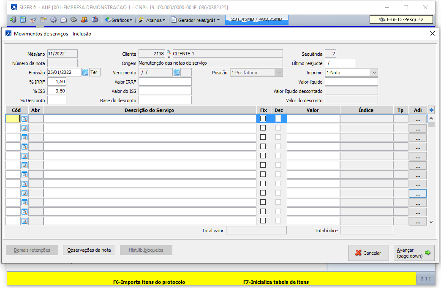
Task: Click service lookup icon in third grid row
Action: [24, 138]
